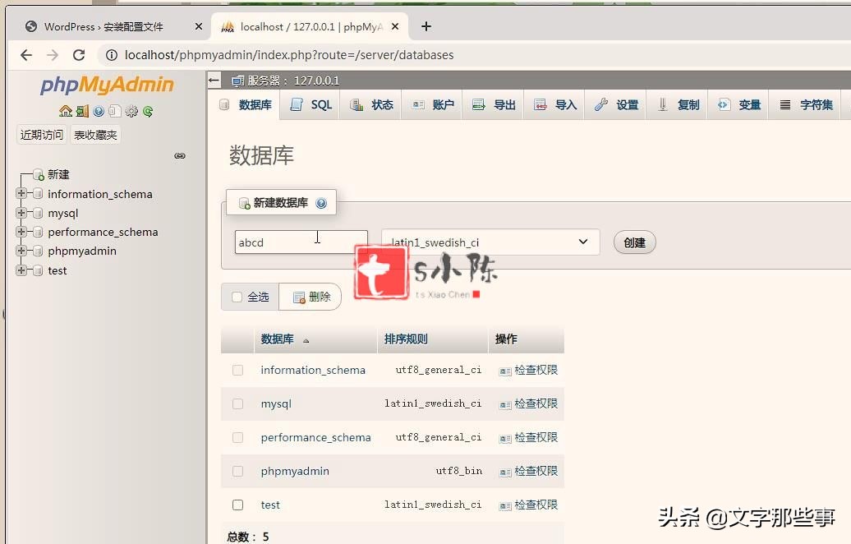
Task: Click the browser address bar URL
Action: (289, 55)
